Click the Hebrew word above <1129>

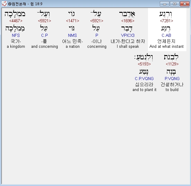[x=171, y=57]
